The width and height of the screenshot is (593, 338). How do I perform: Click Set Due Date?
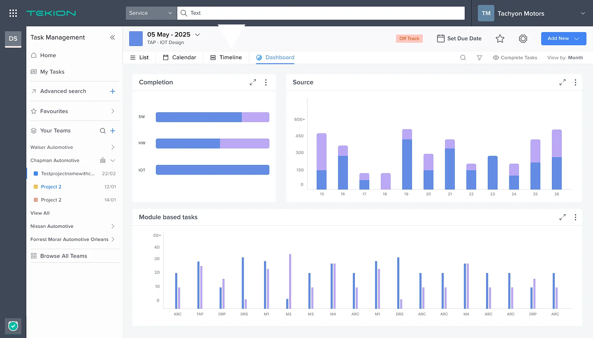[x=459, y=39]
